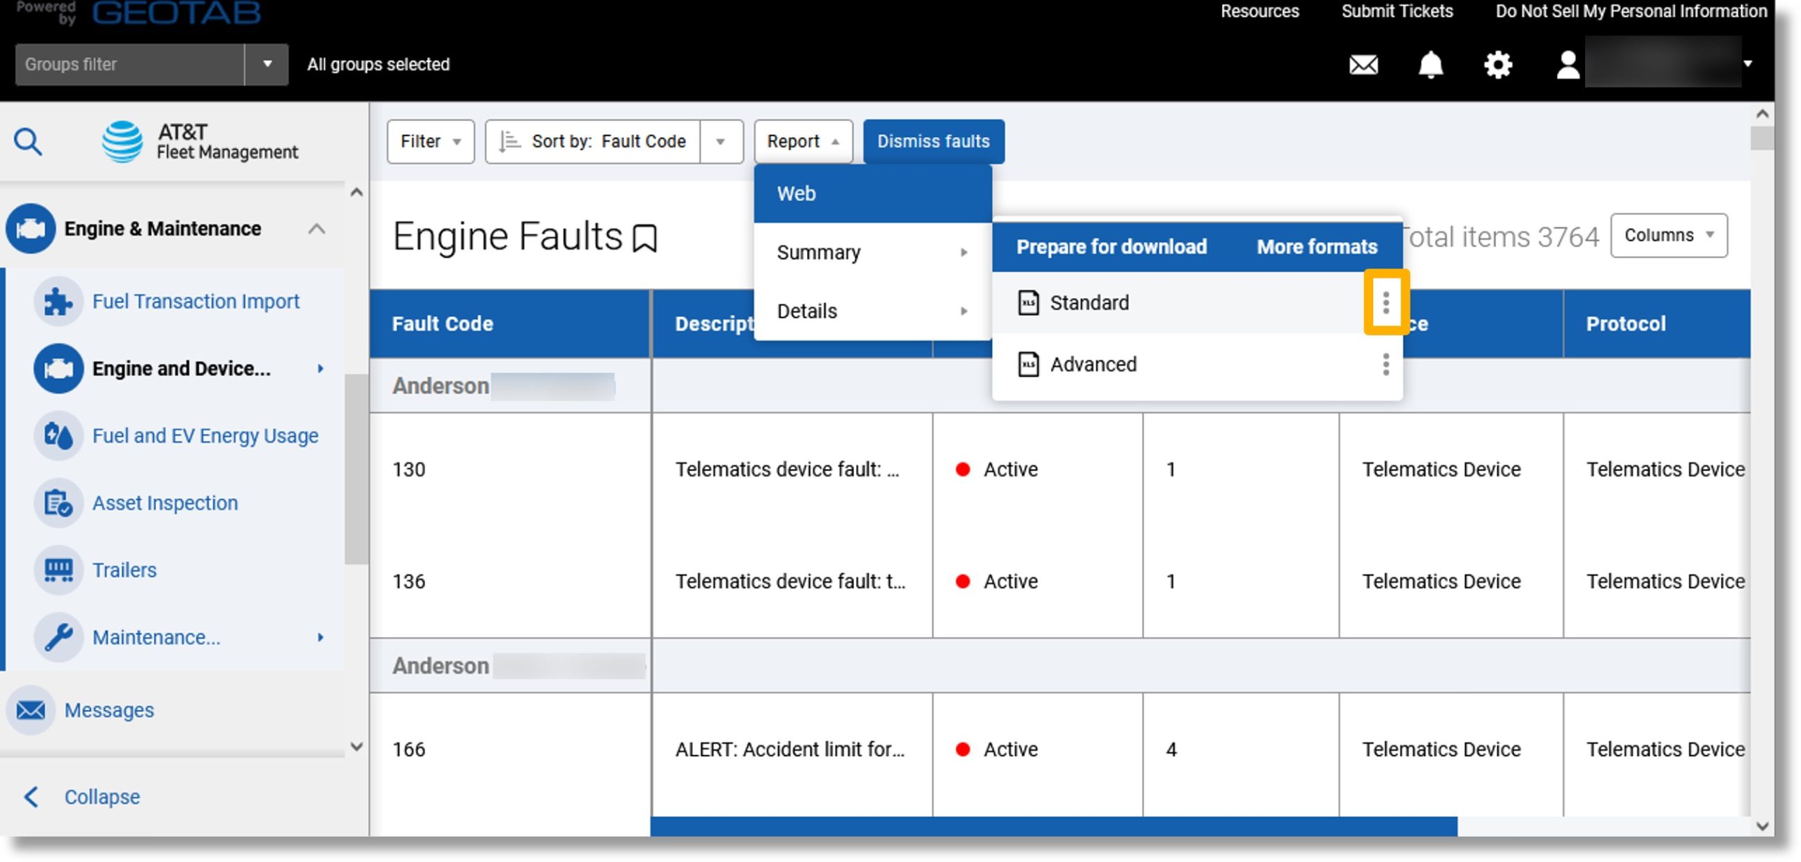Viewport: 1801px width, 862px height.
Task: Click the ALERT: Accident limit description cell
Action: (792, 750)
